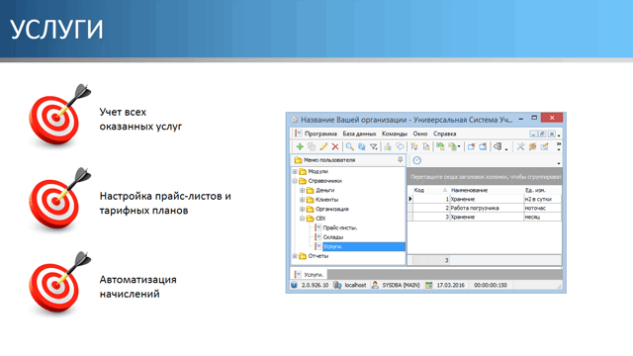Image resolution: width=633 pixels, height=356 pixels.
Task: Click the pin icon in Меню пользователя header
Action: [x=400, y=160]
